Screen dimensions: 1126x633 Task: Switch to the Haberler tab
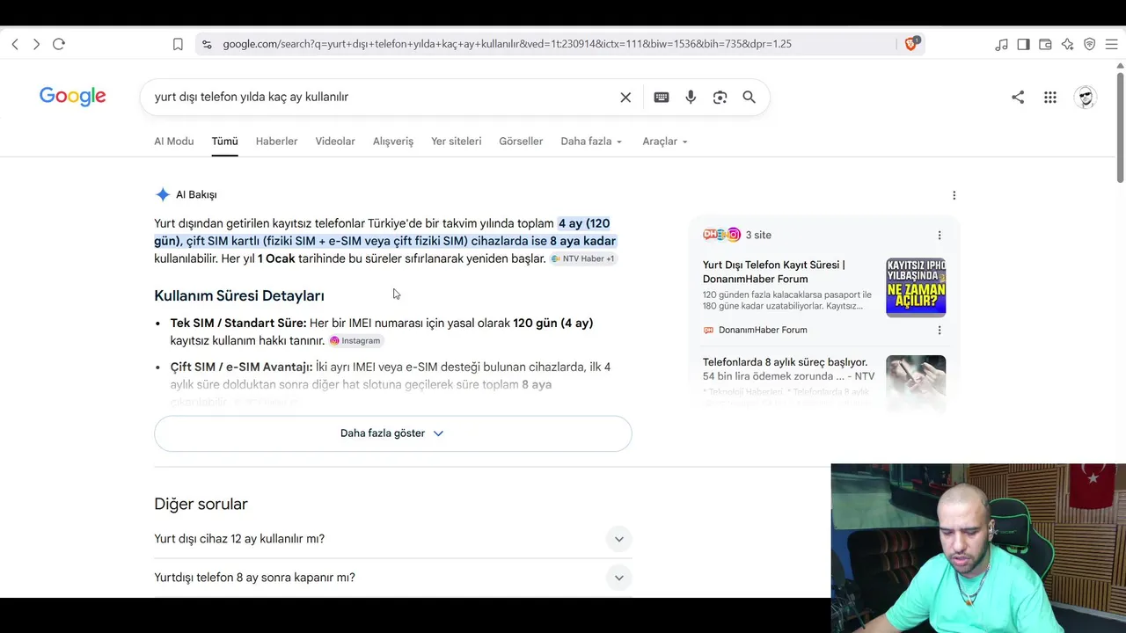276,142
